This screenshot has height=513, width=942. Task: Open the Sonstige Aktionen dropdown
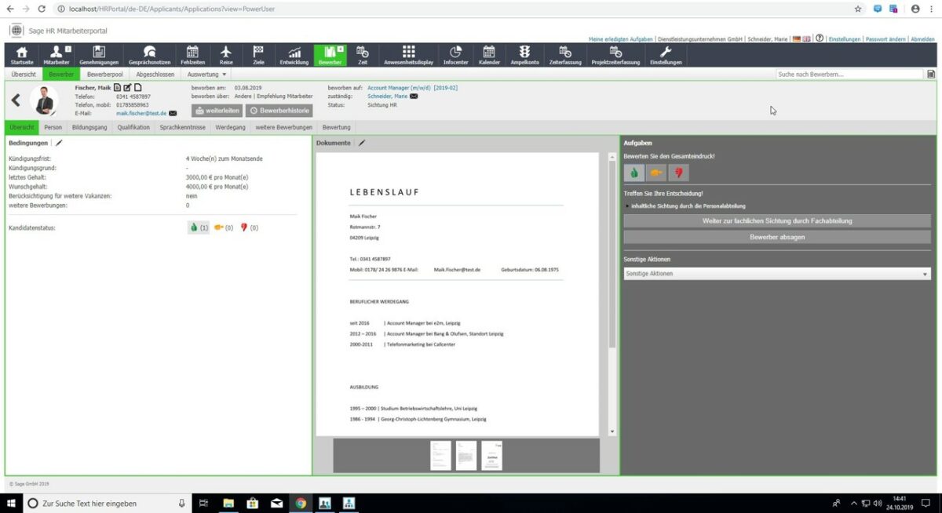[776, 273]
